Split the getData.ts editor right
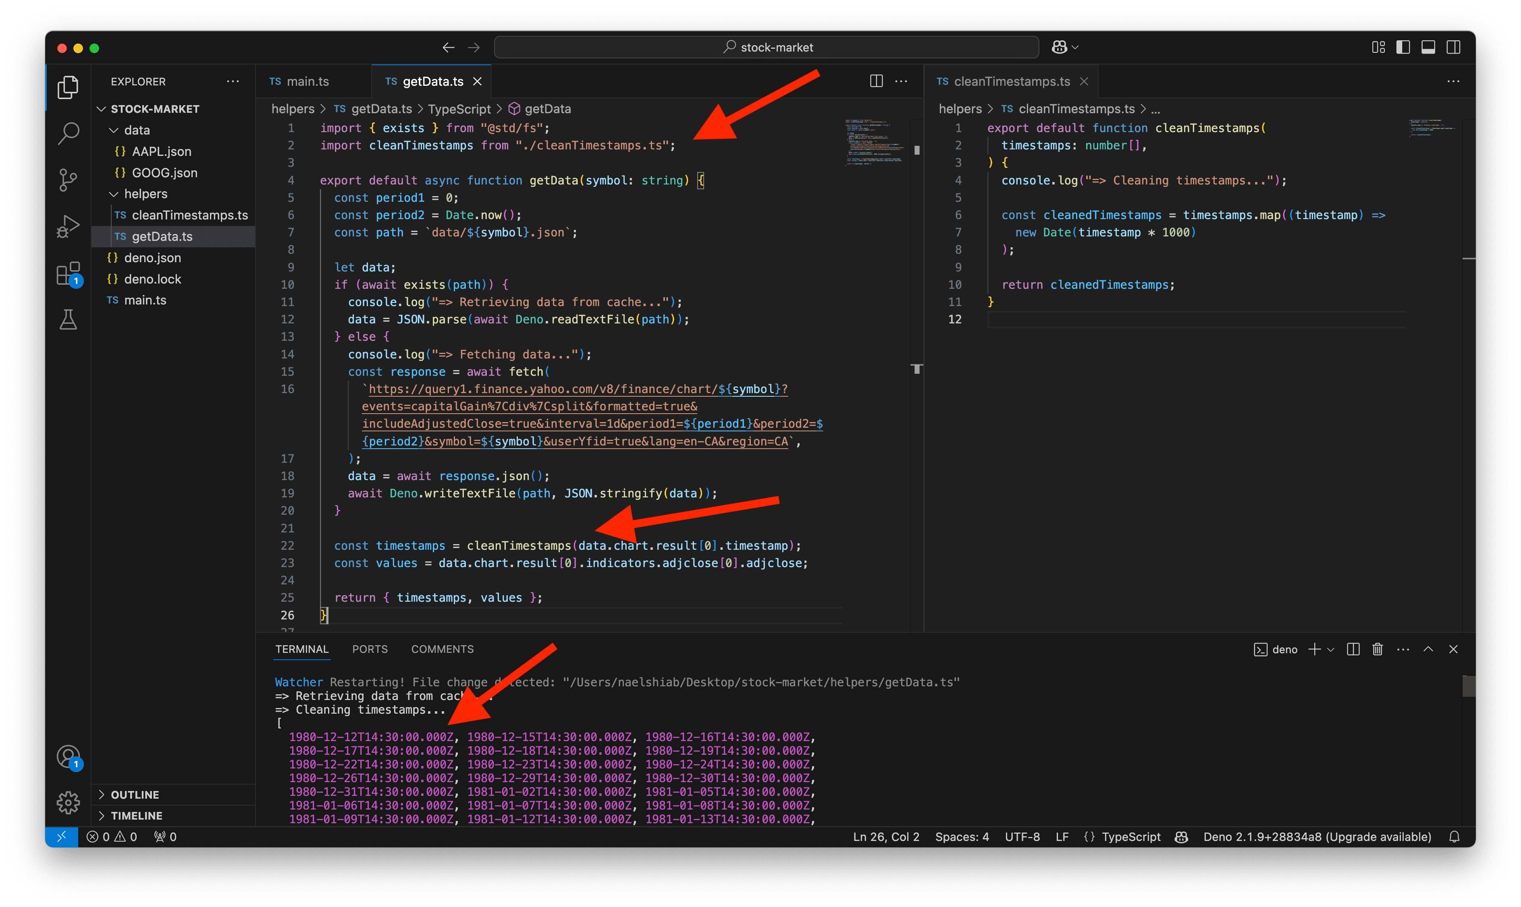This screenshot has height=907, width=1521. [x=877, y=81]
